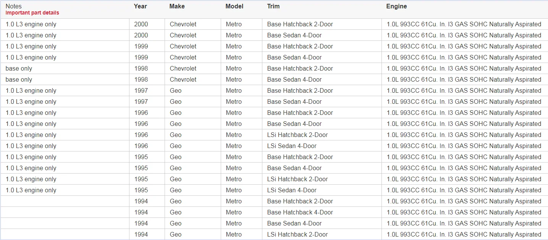Viewport: 548px width, 240px height.
Task: Click the Engine column header
Action: (396, 6)
